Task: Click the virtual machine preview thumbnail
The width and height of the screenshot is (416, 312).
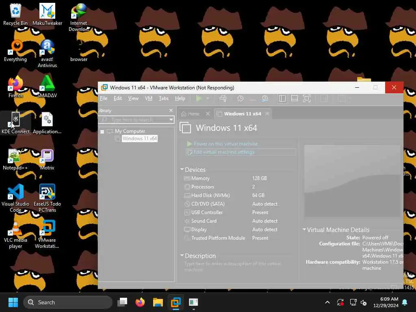Action: click(x=352, y=181)
